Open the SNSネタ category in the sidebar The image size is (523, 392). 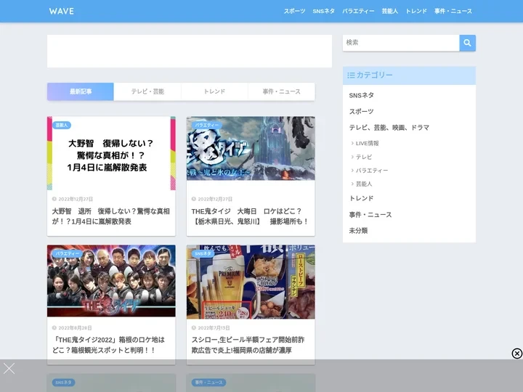[361, 95]
